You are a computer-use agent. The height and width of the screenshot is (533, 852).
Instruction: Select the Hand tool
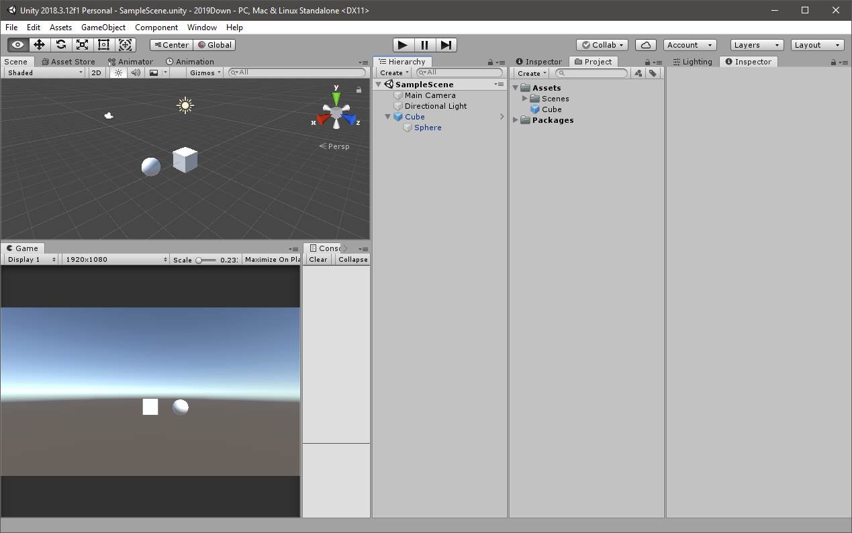pos(17,44)
